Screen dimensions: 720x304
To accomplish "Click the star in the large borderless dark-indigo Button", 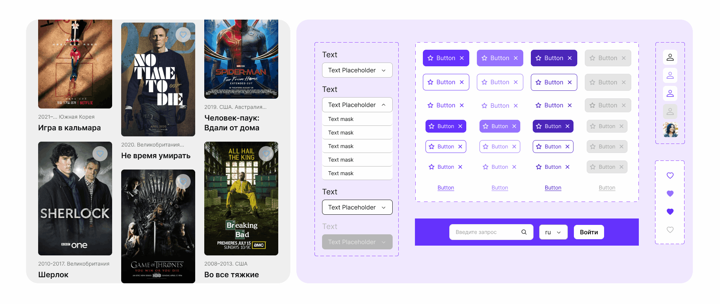I will coord(538,105).
